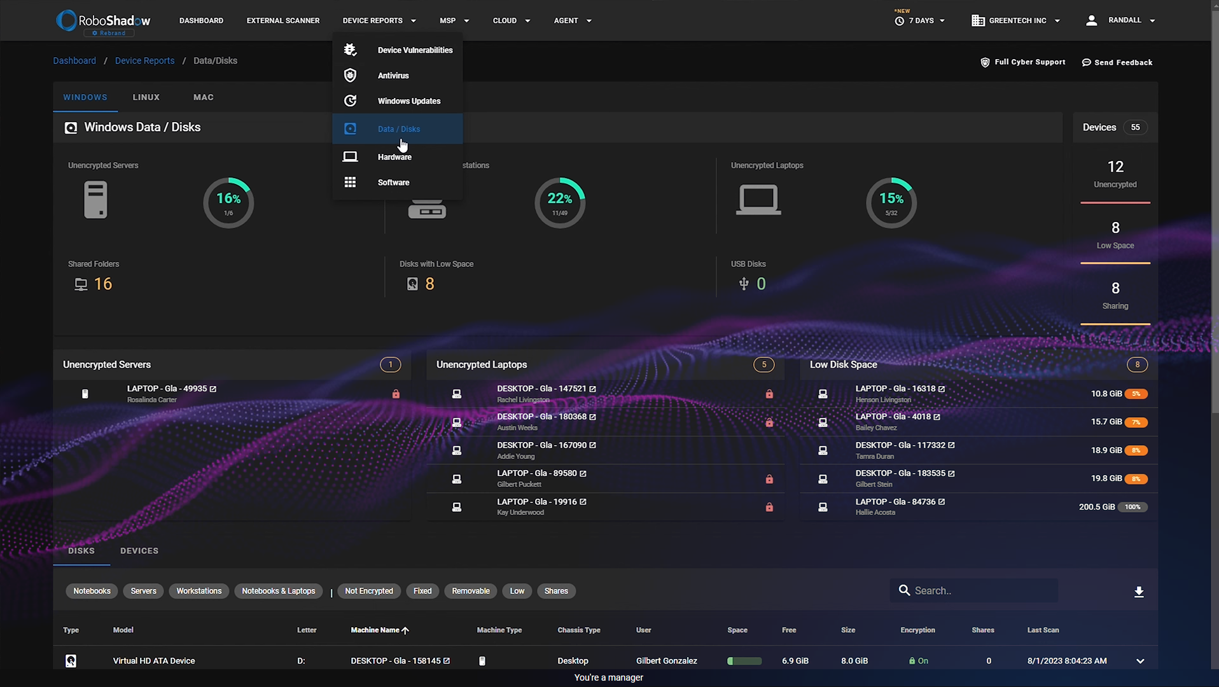Click the Full Cyber Support shield icon
Screen dimensions: 1219x687
[984, 62]
